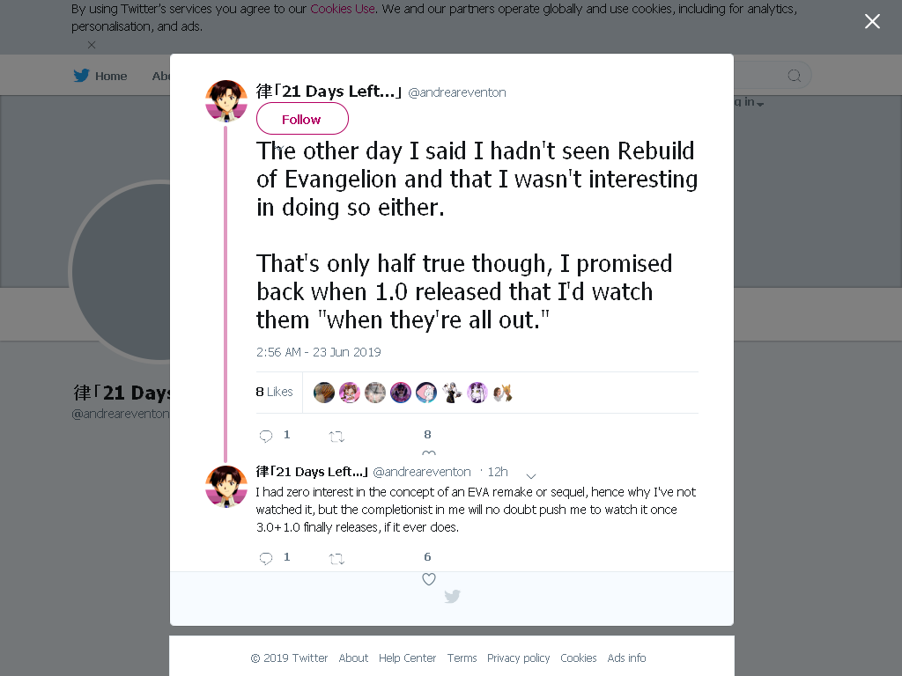The image size is (902, 676).
Task: Click the reply icon under the main tweet
Action: pyautogui.click(x=266, y=437)
